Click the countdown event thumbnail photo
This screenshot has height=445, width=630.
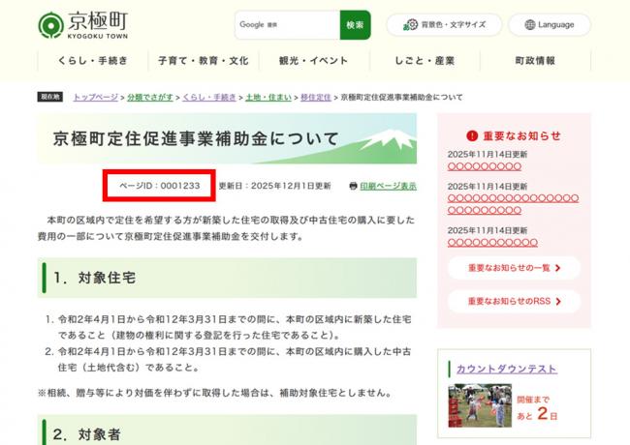480,405
